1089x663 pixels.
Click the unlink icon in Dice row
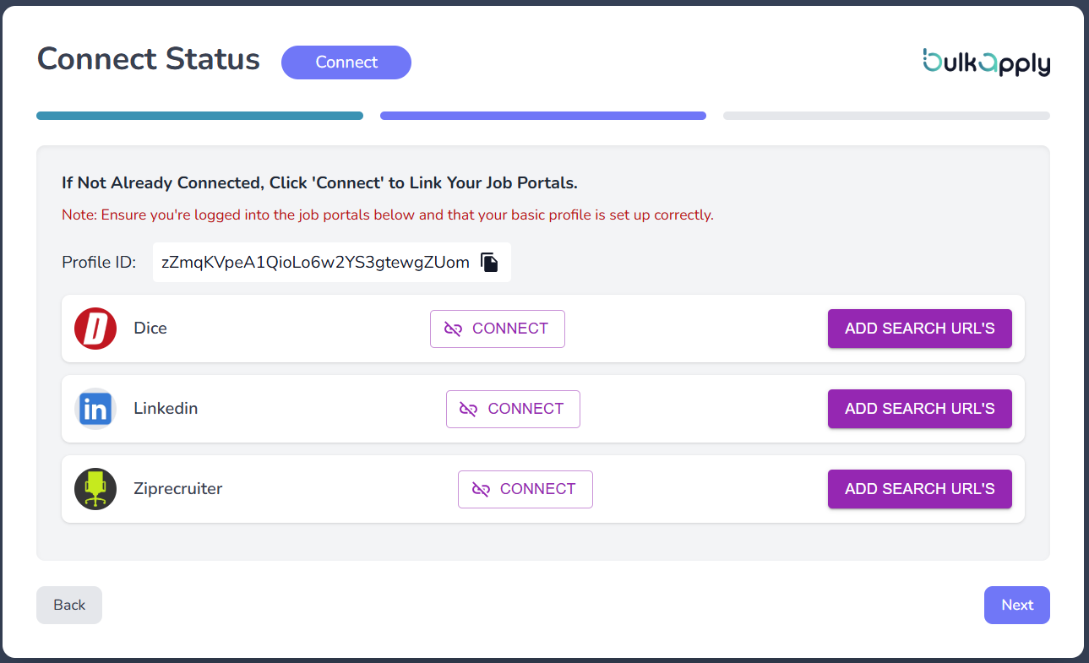(453, 329)
